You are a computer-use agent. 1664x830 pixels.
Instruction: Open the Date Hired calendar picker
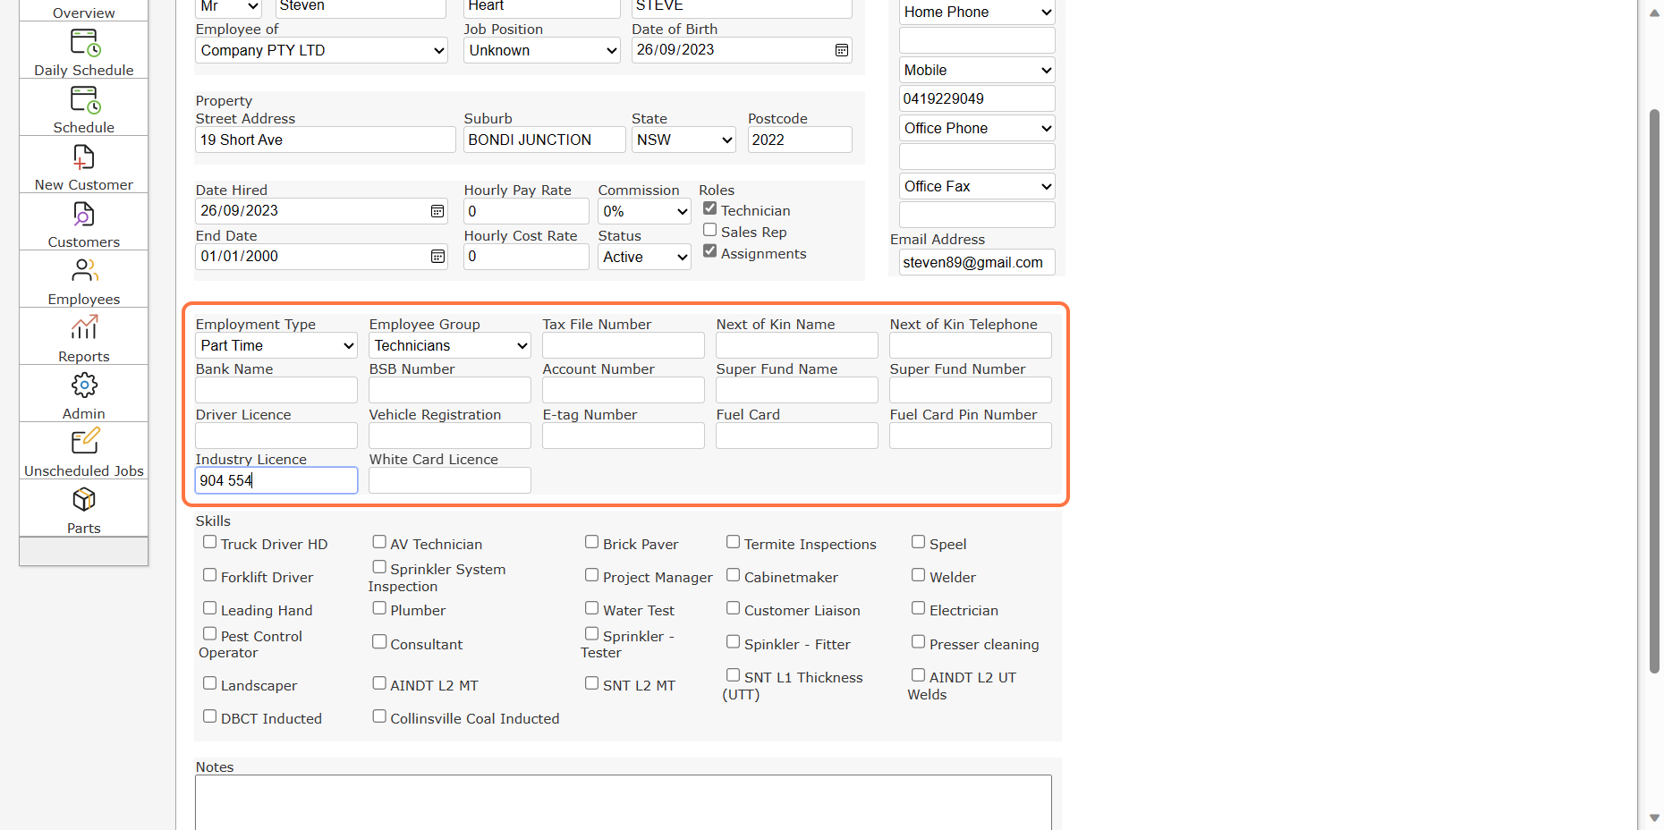tap(437, 211)
